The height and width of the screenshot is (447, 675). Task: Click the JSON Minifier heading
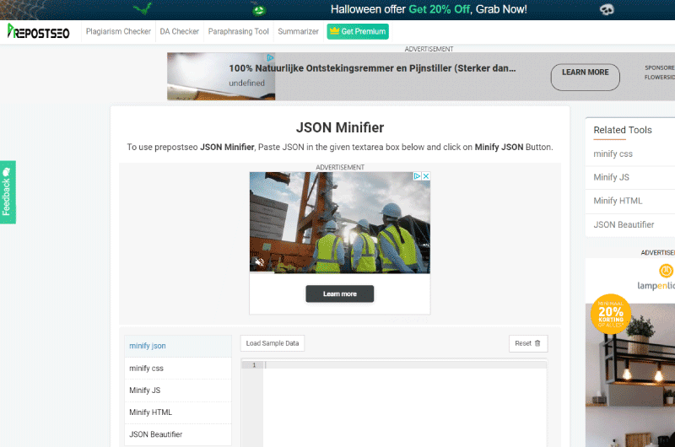point(340,128)
